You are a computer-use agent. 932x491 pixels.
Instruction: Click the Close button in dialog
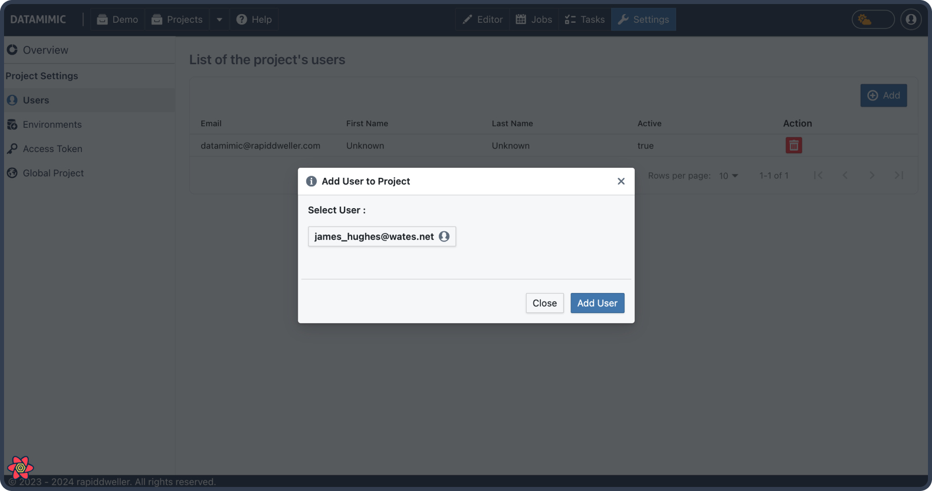(544, 303)
